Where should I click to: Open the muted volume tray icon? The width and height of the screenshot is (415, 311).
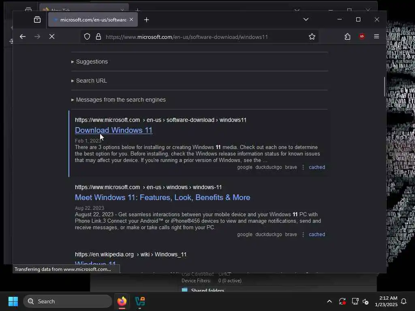(x=366, y=301)
